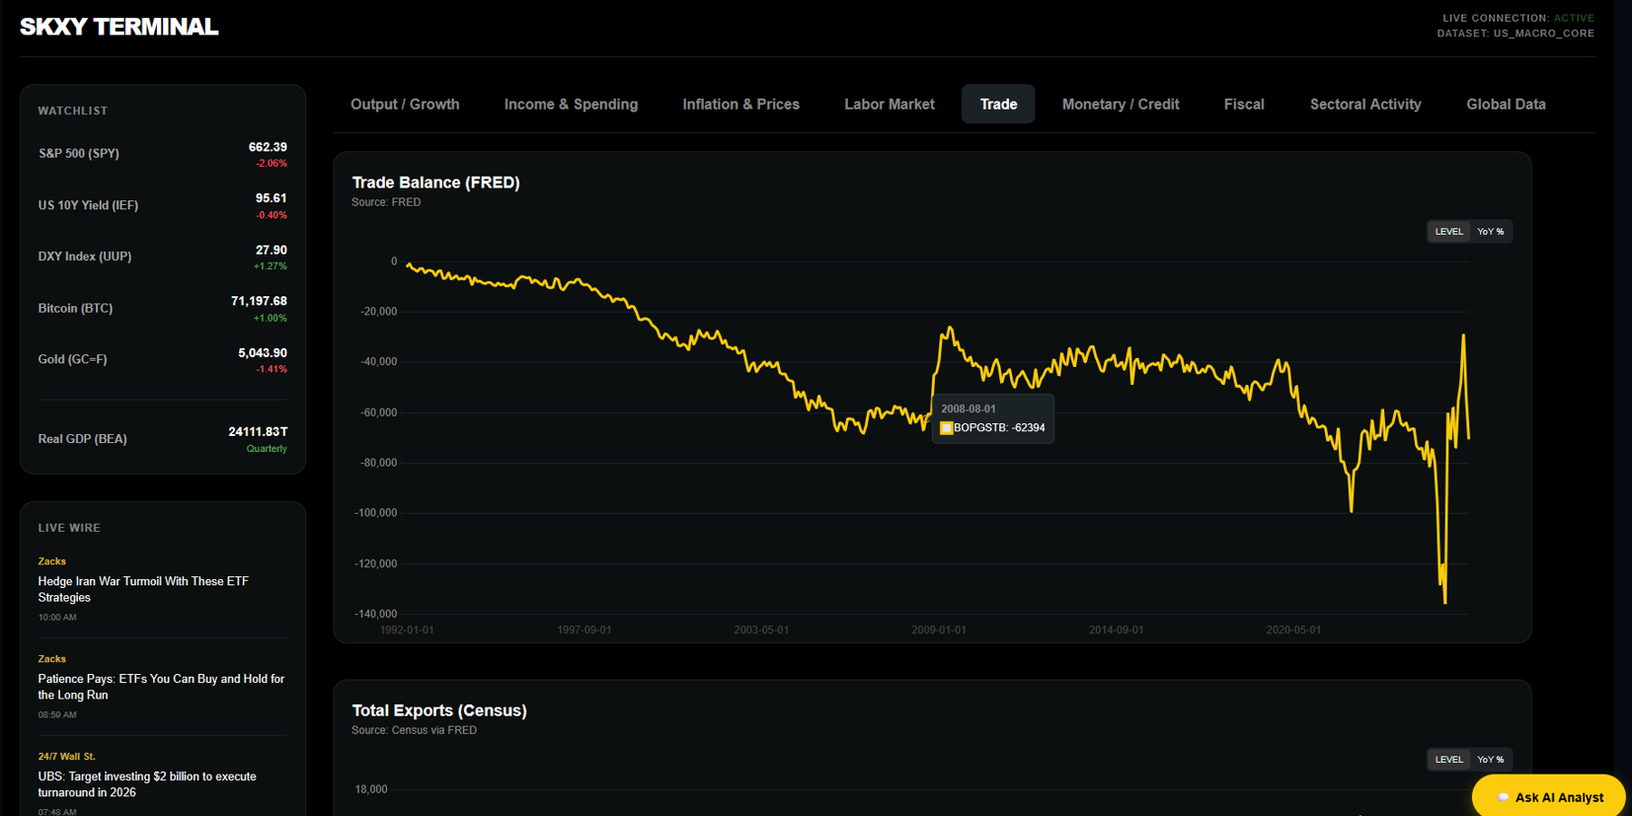Click the SKXY TERMINAL logo
The height and width of the screenshot is (816, 1632).
[118, 27]
